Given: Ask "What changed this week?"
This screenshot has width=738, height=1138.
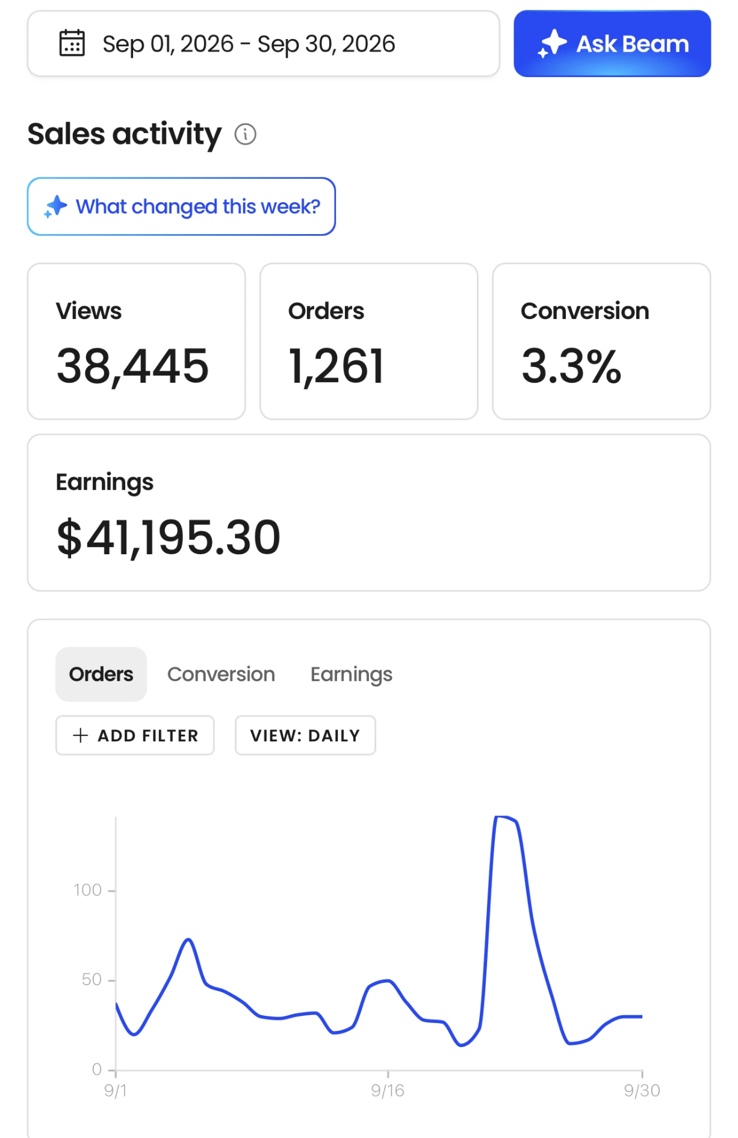Looking at the screenshot, I should coord(181,206).
